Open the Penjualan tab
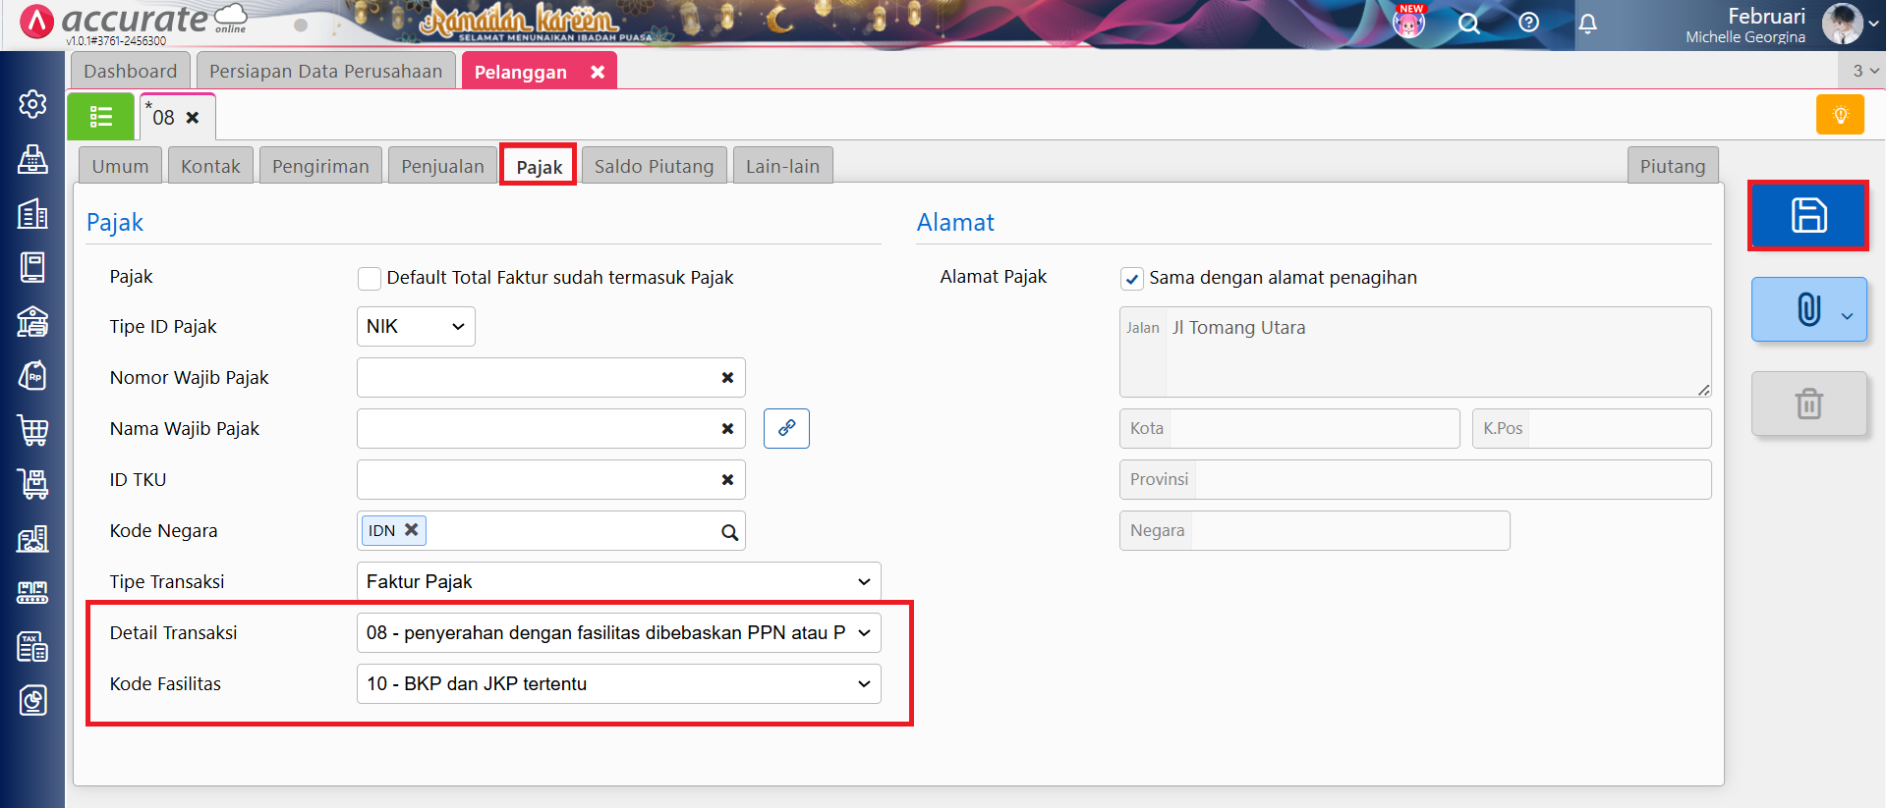This screenshot has width=1886, height=808. click(x=442, y=167)
